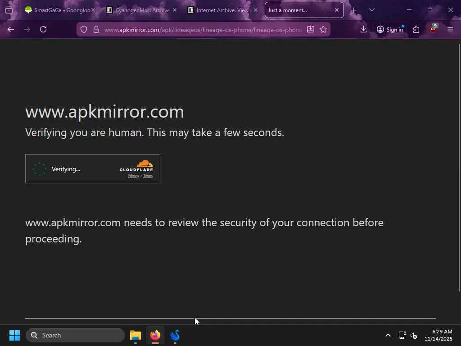Open the Firefox application menu
Image resolution: width=461 pixels, height=346 pixels.
click(x=450, y=29)
